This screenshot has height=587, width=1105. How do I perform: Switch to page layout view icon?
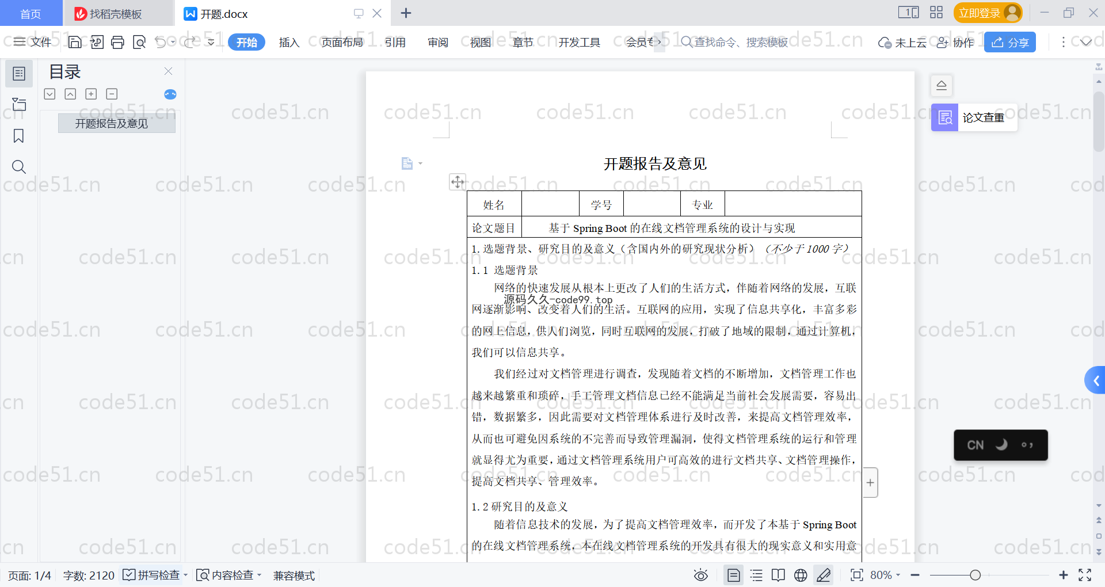coord(734,575)
